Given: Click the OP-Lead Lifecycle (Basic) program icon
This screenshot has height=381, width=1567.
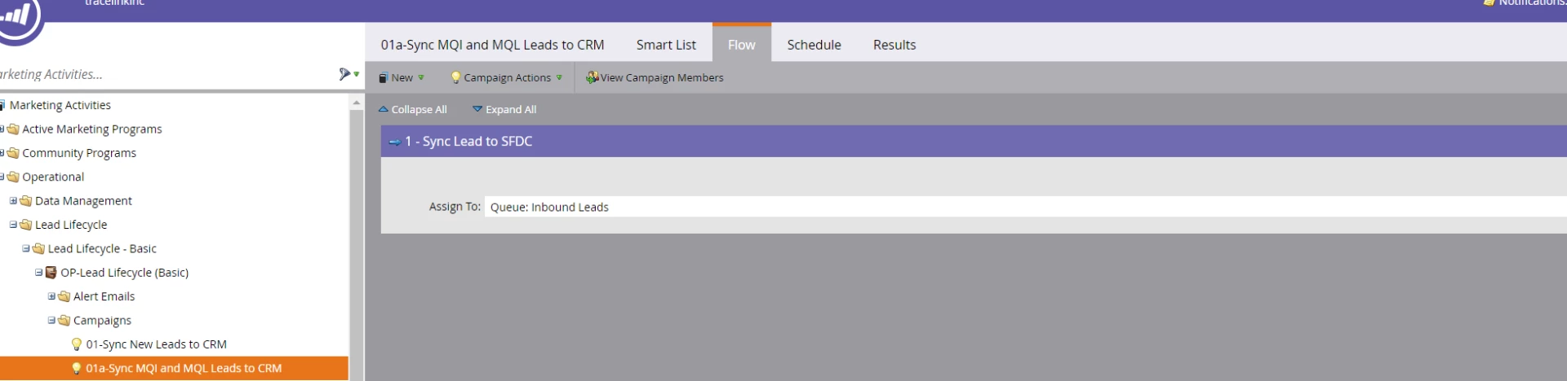Looking at the screenshot, I should tap(51, 273).
